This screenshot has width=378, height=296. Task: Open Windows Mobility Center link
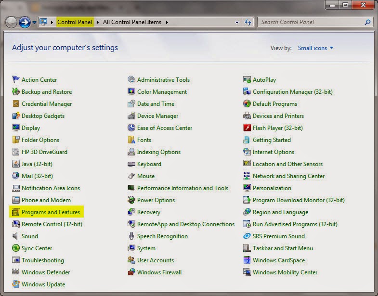coord(285,272)
